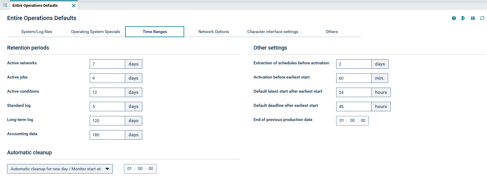The height and width of the screenshot is (180, 487).
Task: Click the Extraction of schedules before activation field
Action: [354, 64]
